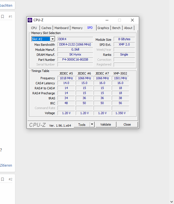Click the JEDEC #5 tRAS value 34
The width and height of the screenshot is (174, 204).
[x=66, y=98]
